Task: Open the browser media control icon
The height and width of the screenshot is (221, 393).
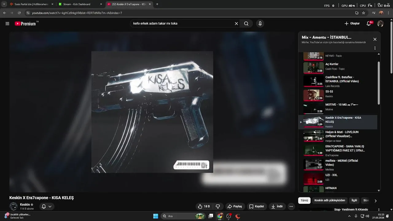Action: point(374,13)
